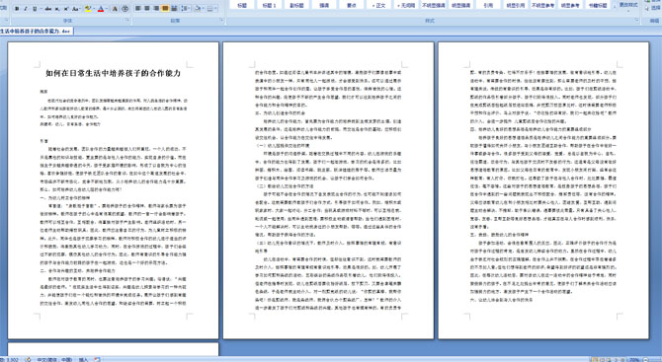
Task: Align paragraph text to the left
Action: 138,8
